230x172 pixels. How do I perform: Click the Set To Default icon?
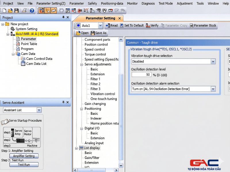click(122, 26)
